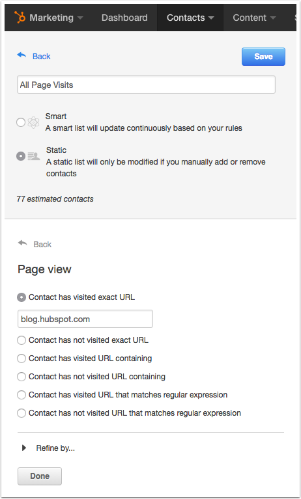Click the Static list contacts icon
The image size is (301, 499).
(33, 156)
